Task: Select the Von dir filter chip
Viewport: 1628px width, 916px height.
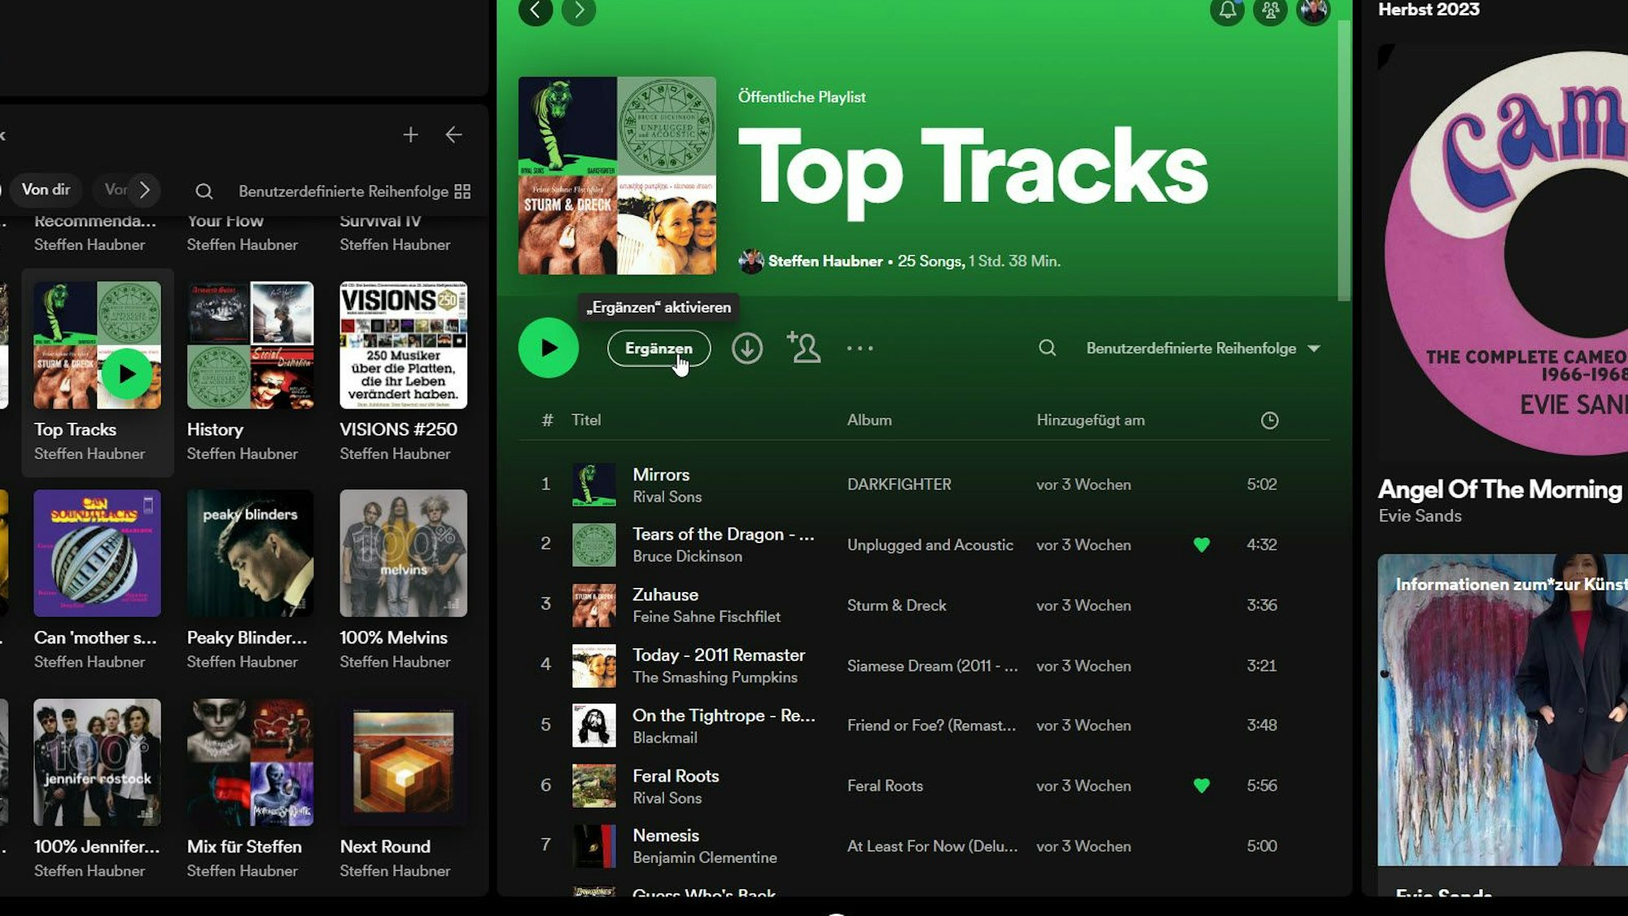Action: [46, 190]
